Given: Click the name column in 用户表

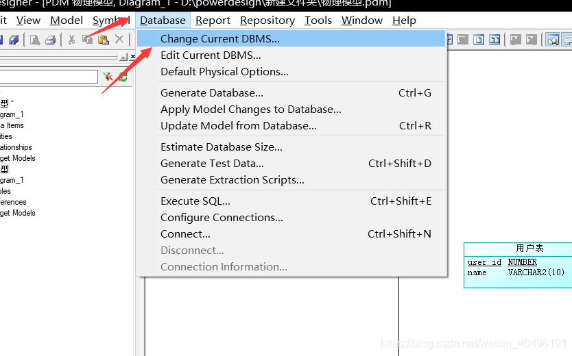Looking at the screenshot, I should tap(477, 272).
